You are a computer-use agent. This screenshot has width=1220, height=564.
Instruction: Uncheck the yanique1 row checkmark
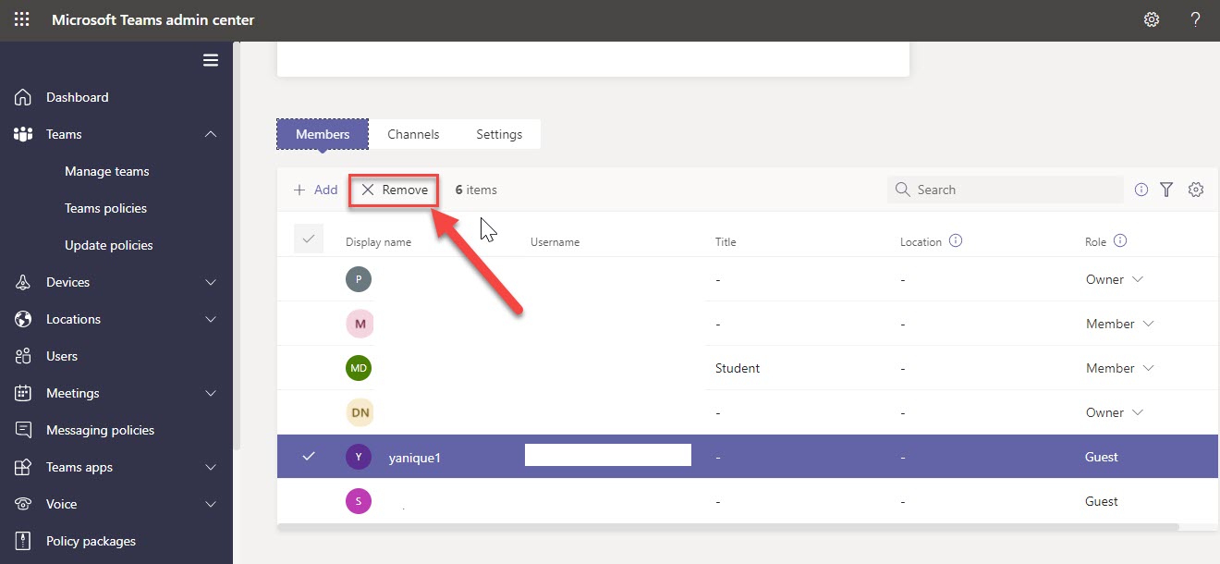click(309, 456)
